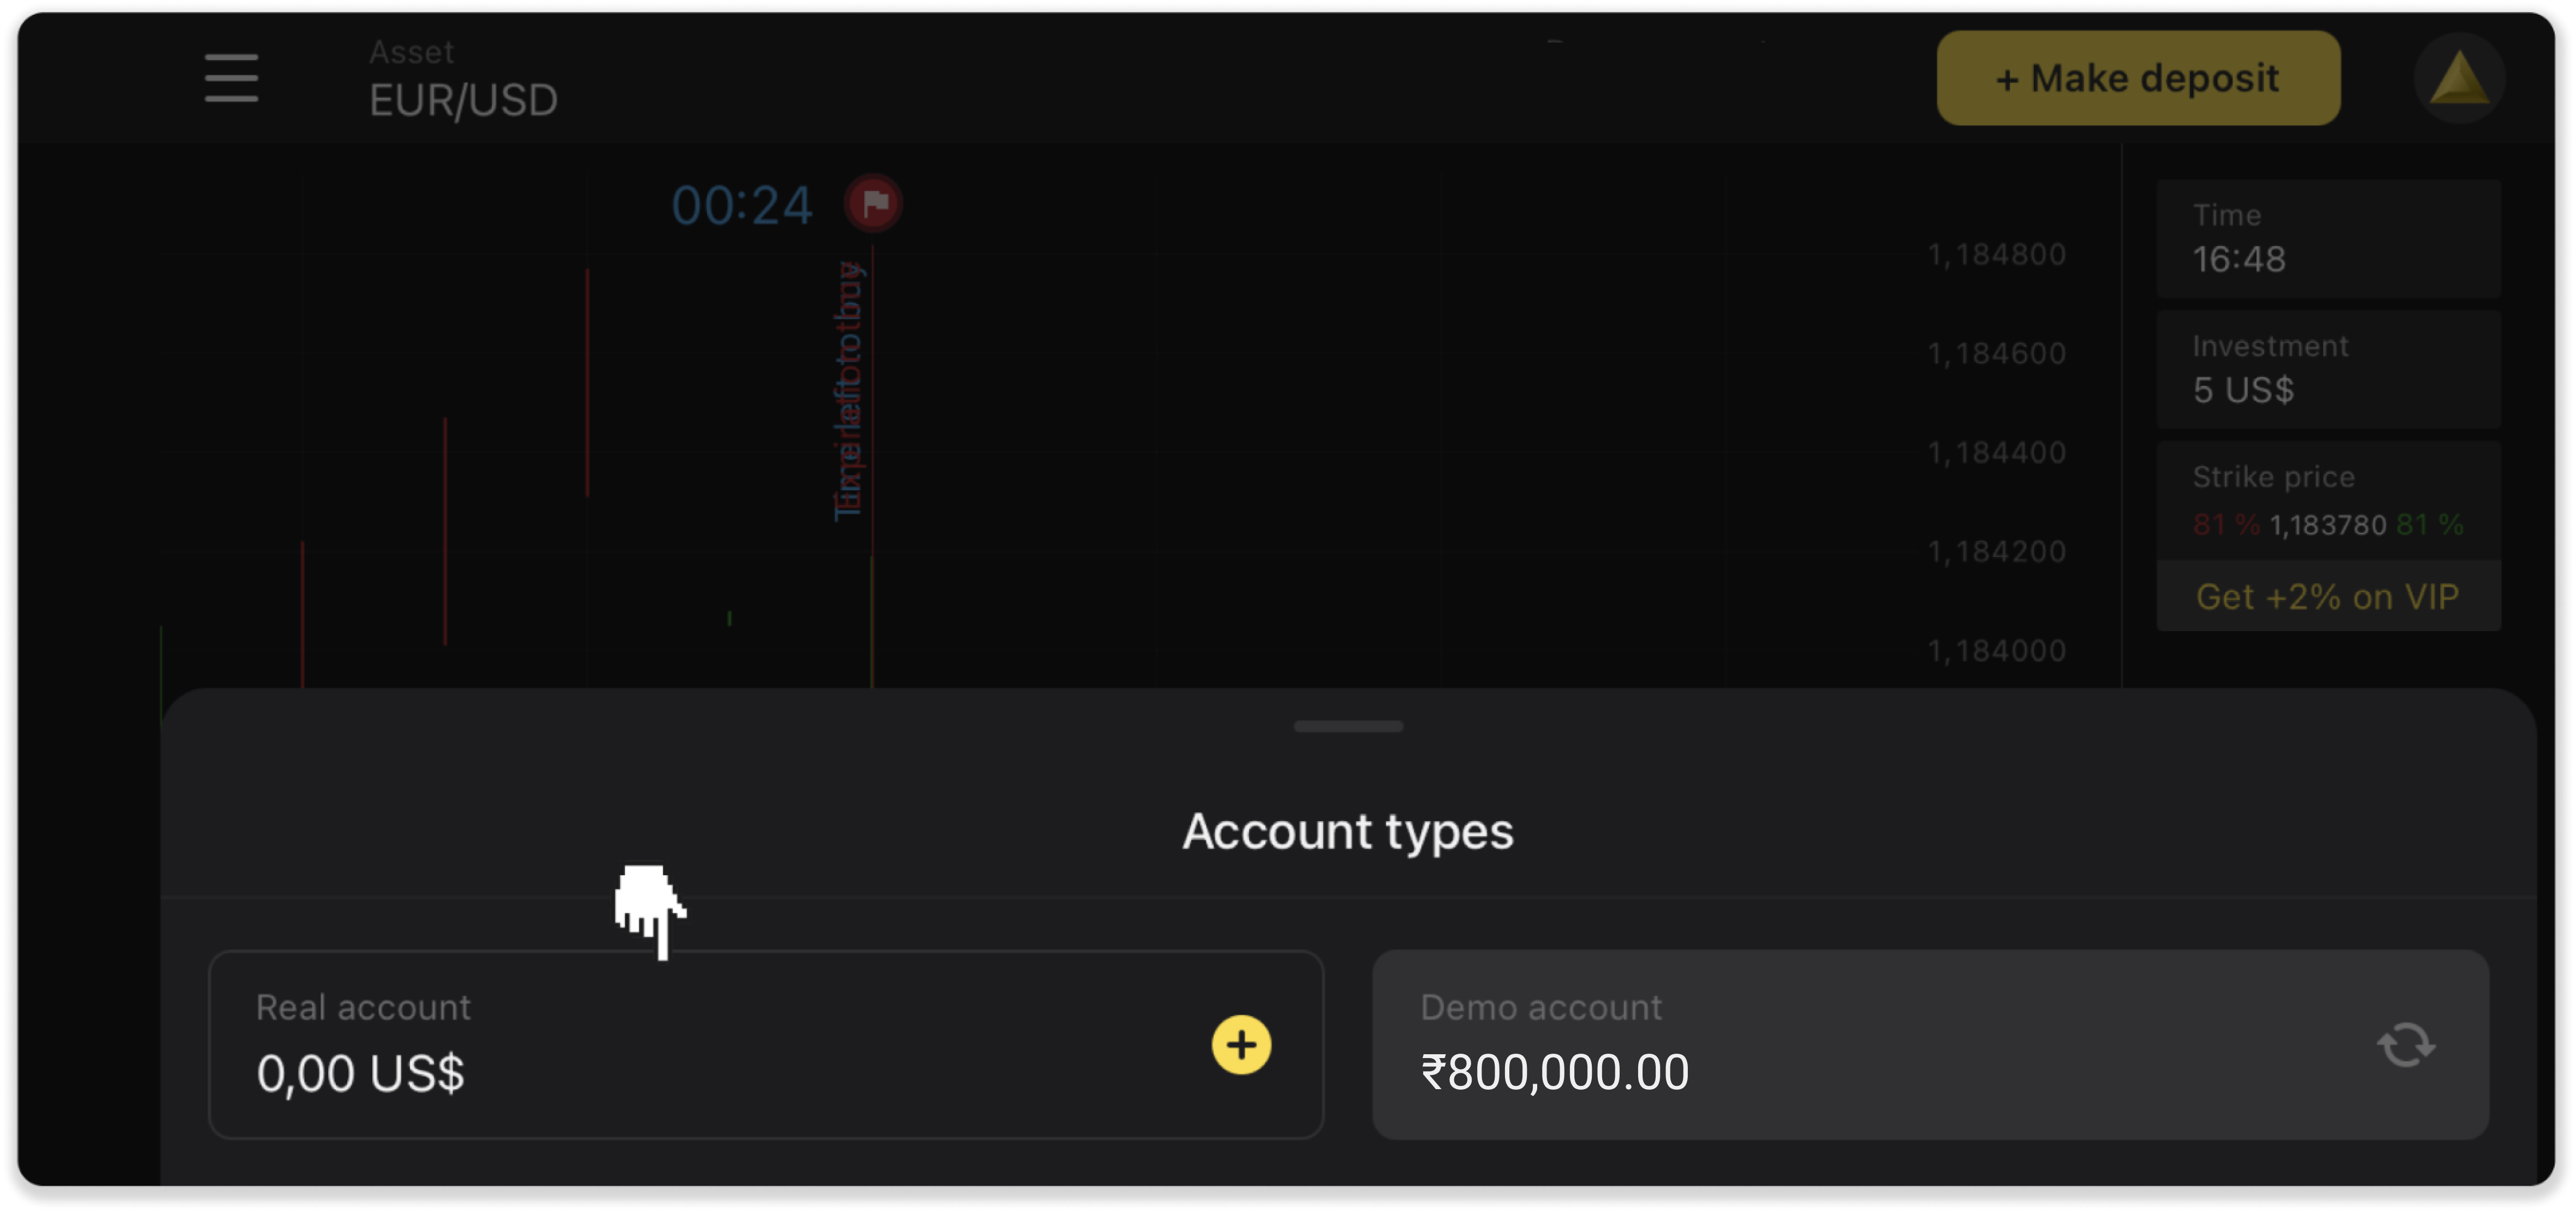Click the red flag marker icon
The height and width of the screenshot is (1212, 2576).
(x=873, y=203)
